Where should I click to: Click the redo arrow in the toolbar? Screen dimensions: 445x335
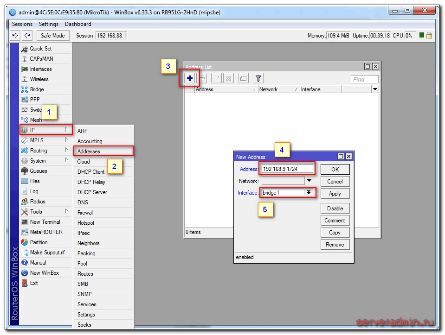(x=27, y=35)
